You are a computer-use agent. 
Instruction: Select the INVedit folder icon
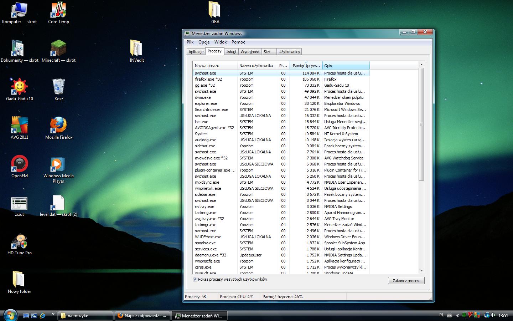click(x=137, y=51)
